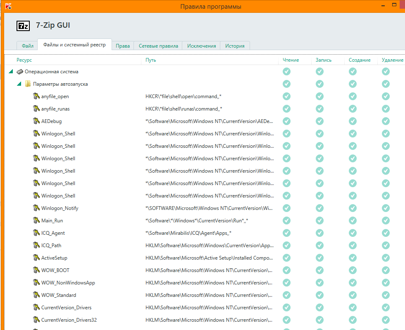Maximize the Правила программы window

point(394,5)
